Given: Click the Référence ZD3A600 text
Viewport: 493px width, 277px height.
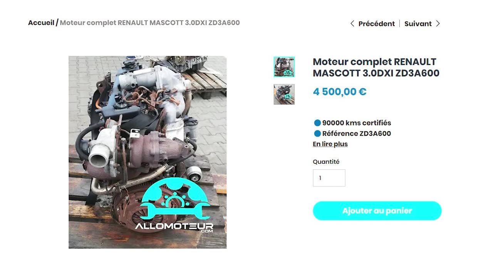Looking at the screenshot, I should pyautogui.click(x=357, y=134).
